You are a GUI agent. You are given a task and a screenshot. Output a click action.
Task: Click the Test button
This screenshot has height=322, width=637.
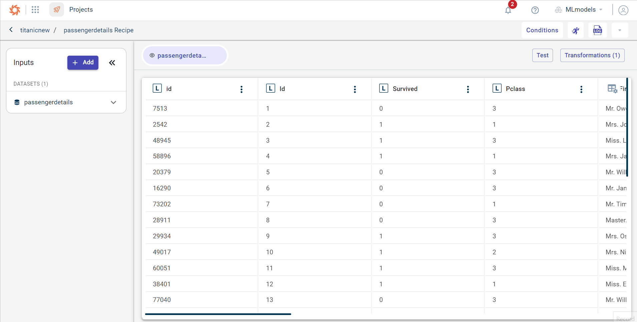coord(542,55)
